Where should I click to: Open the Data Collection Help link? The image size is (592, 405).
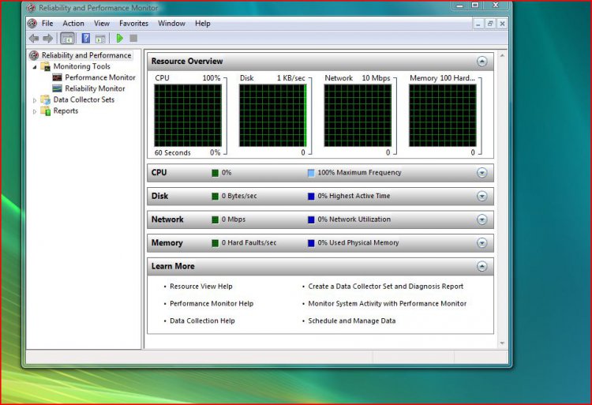[202, 321]
